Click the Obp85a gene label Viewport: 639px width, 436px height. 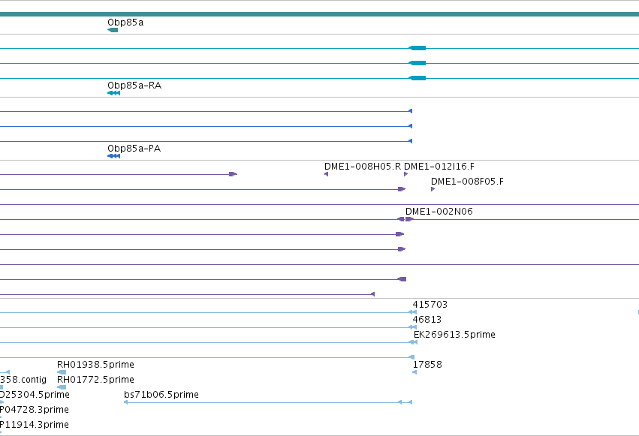[x=125, y=23]
